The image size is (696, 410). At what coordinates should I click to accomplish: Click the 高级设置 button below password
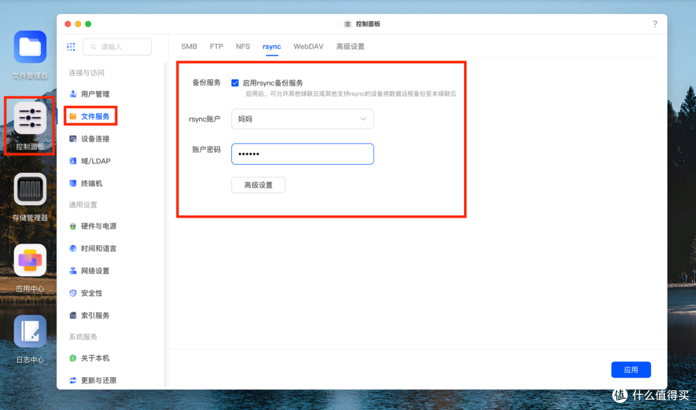(258, 185)
